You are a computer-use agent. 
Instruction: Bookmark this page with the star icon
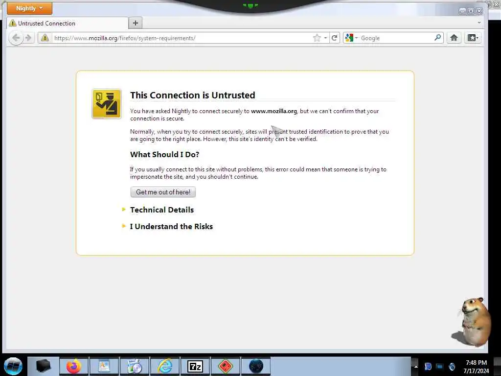[317, 38]
